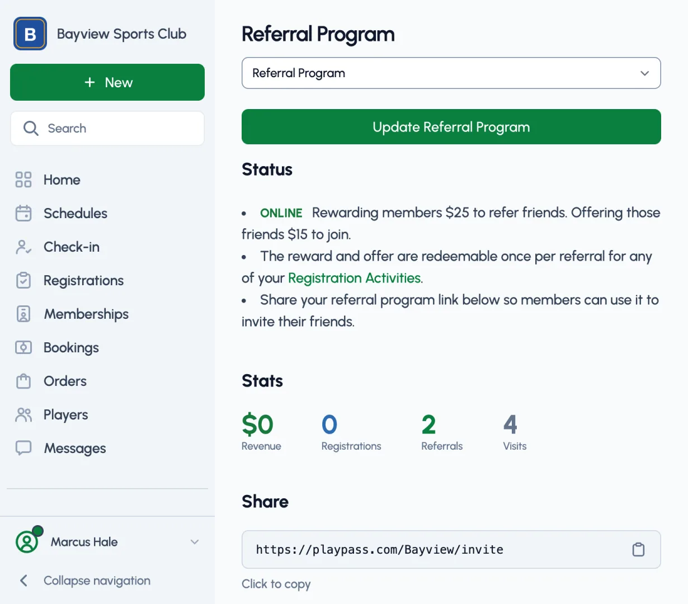
Task: Click the Check-in person icon
Action: pyautogui.click(x=23, y=247)
